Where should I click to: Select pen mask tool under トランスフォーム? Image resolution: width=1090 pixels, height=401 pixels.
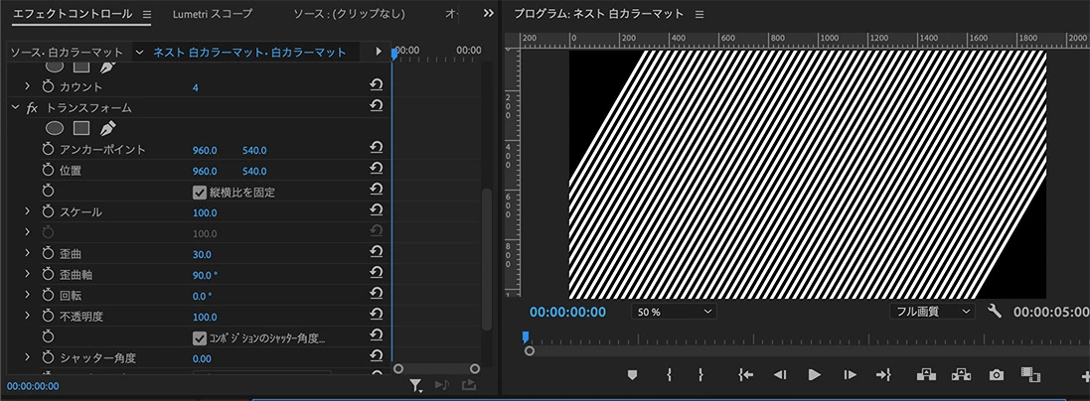click(x=107, y=129)
